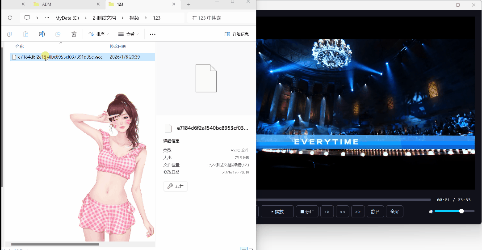The height and width of the screenshot is (250, 482).
Task: Click the 75.3 MB size value
Action: (242, 157)
